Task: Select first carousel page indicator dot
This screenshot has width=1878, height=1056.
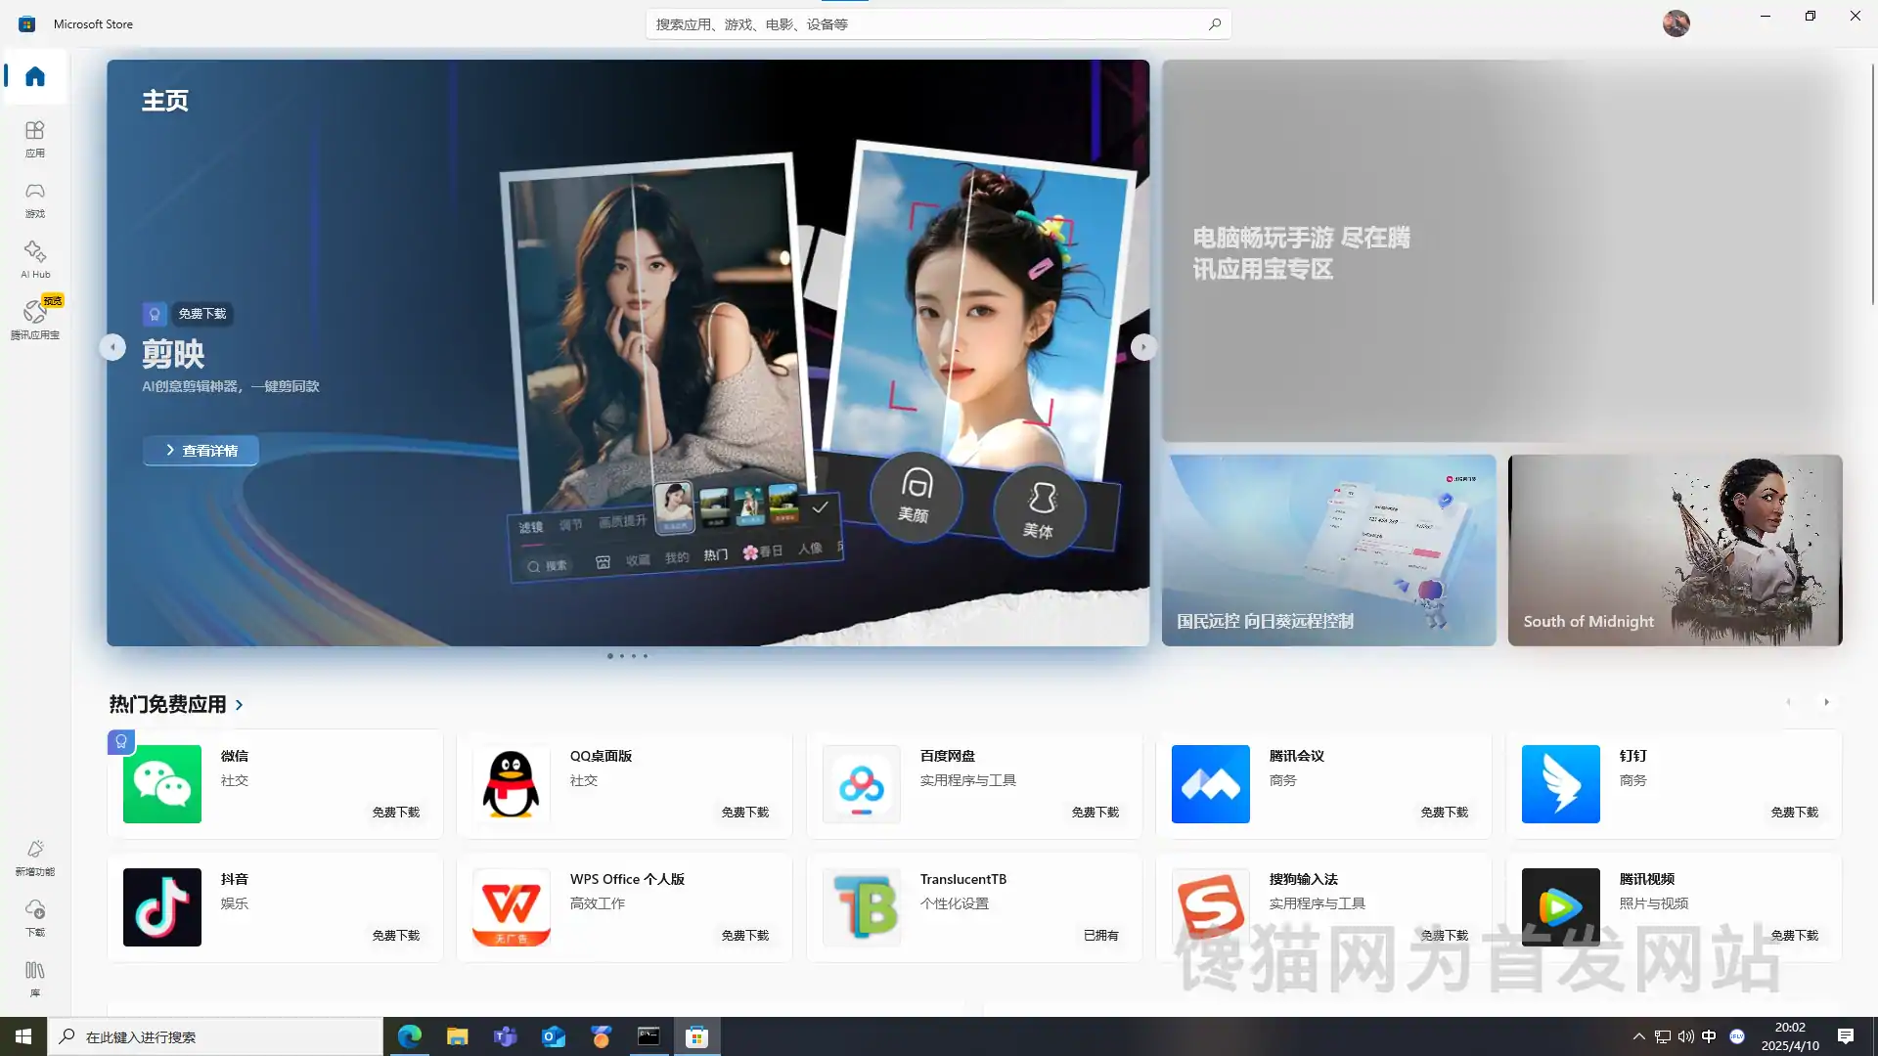Action: click(x=610, y=656)
